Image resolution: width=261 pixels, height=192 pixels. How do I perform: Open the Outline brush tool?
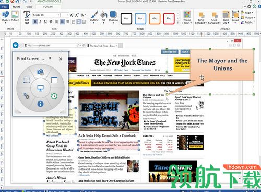(x=94, y=17)
